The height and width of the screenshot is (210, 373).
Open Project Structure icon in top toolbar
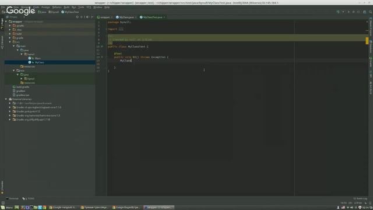point(364,12)
